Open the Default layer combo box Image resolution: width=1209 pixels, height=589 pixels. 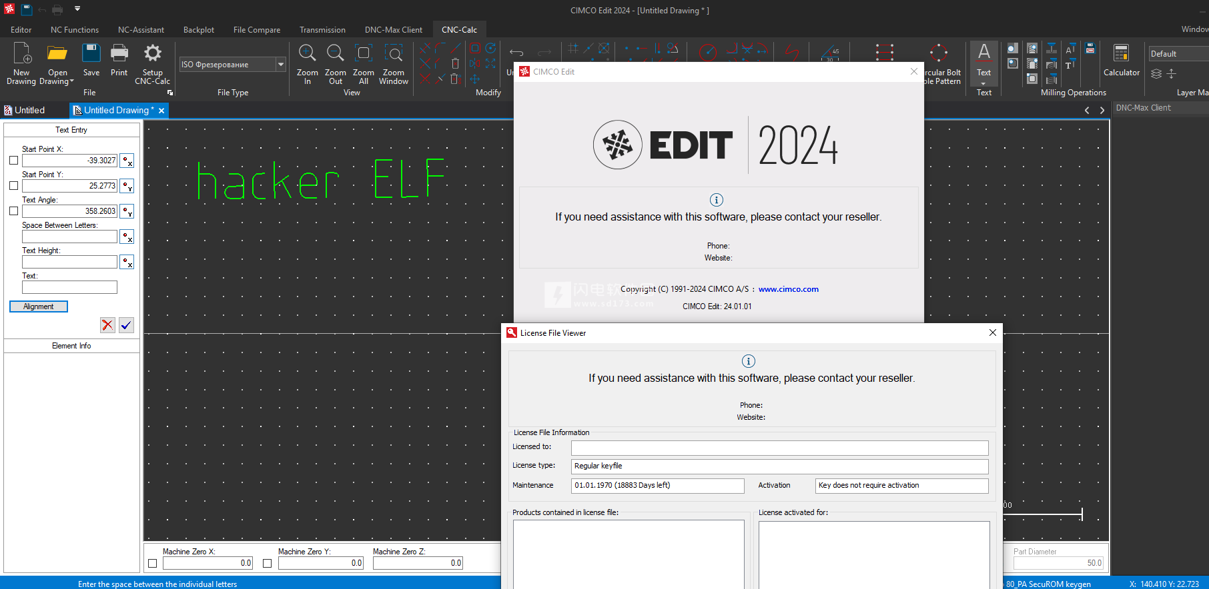[1178, 54]
